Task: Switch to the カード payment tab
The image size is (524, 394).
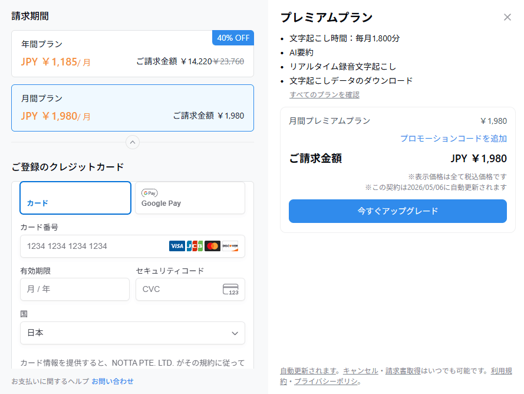Action: [x=75, y=198]
